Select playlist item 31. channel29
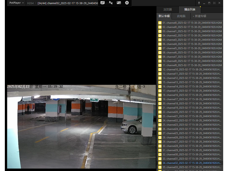The height and width of the screenshot is (171, 228). (x=190, y=150)
